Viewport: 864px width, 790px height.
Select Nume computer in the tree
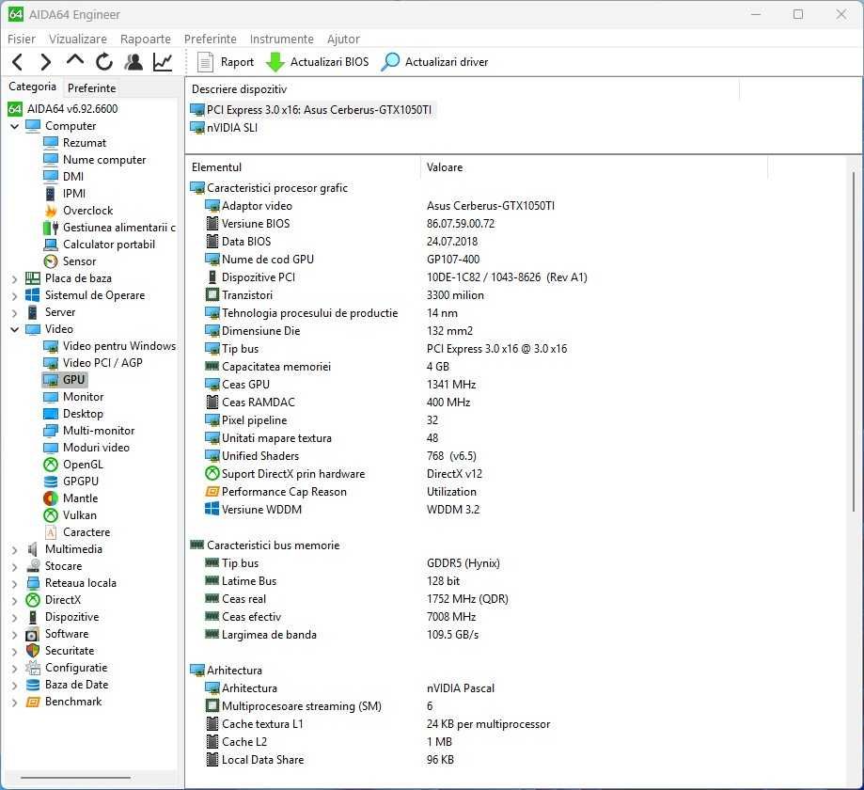104,160
